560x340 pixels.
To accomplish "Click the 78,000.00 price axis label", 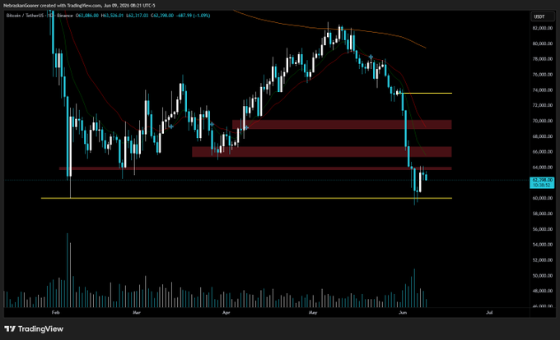I will click(543, 59).
